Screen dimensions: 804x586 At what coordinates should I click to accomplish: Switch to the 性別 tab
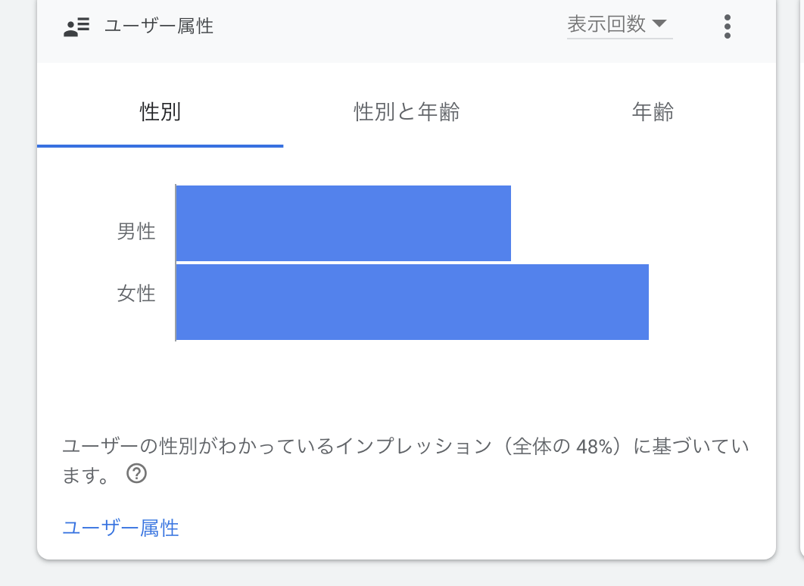[160, 113]
